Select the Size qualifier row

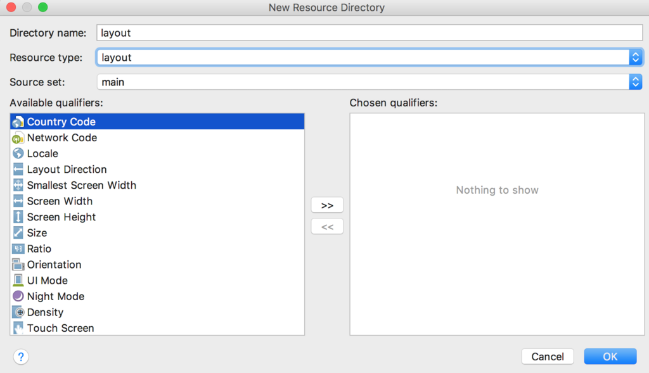click(x=157, y=233)
